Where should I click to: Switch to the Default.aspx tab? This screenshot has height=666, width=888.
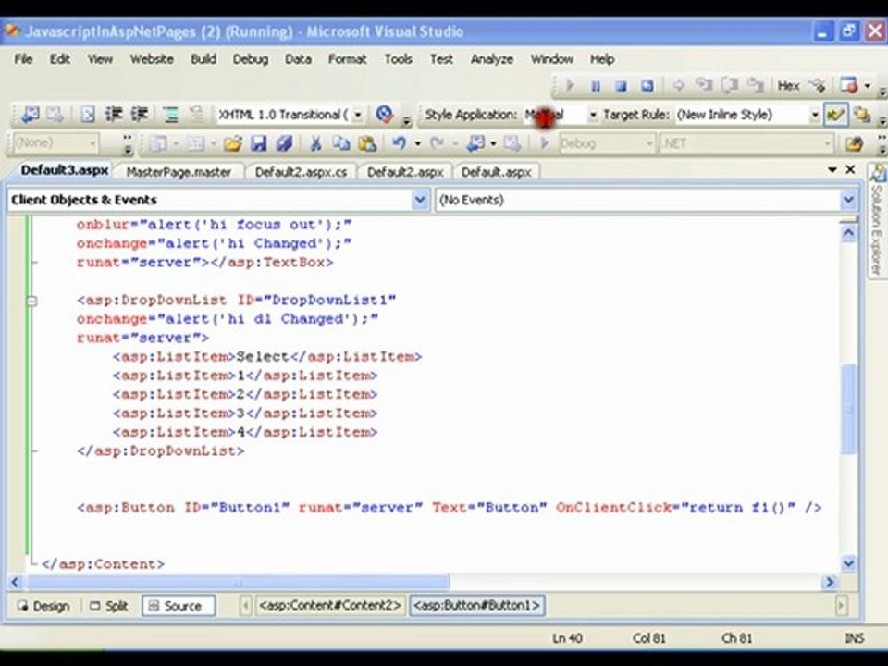[496, 172]
